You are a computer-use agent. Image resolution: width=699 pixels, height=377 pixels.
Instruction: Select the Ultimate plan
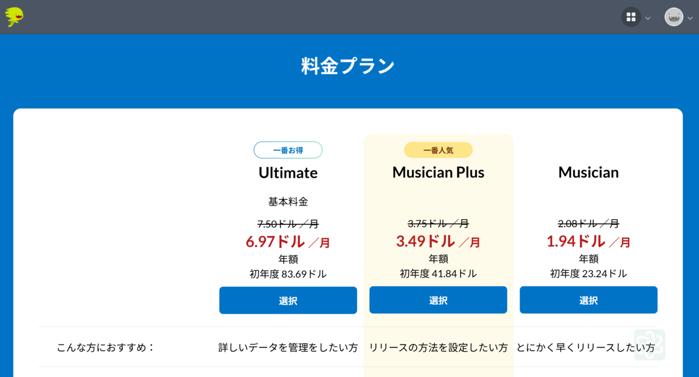click(x=288, y=300)
